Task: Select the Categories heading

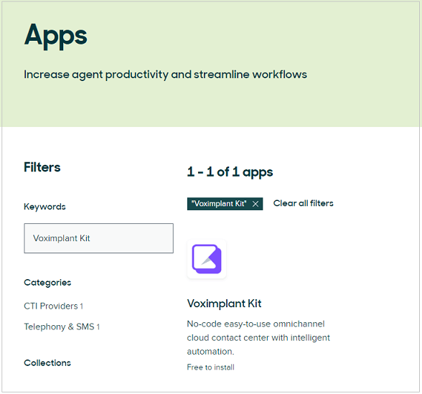Action: [47, 283]
